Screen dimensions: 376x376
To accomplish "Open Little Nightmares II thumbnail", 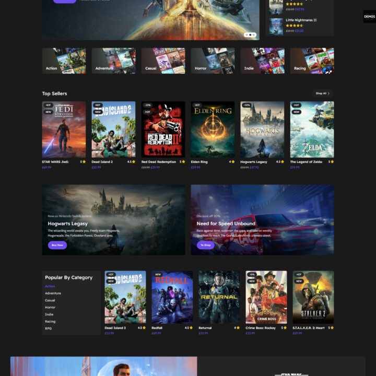I will [x=276, y=27].
